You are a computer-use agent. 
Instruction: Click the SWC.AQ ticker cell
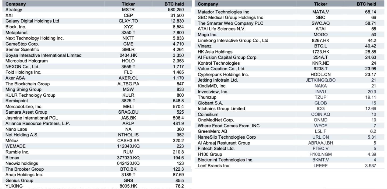click(320, 23)
